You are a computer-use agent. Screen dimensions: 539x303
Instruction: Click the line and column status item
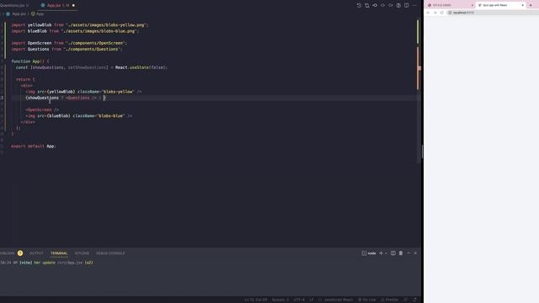255,300
